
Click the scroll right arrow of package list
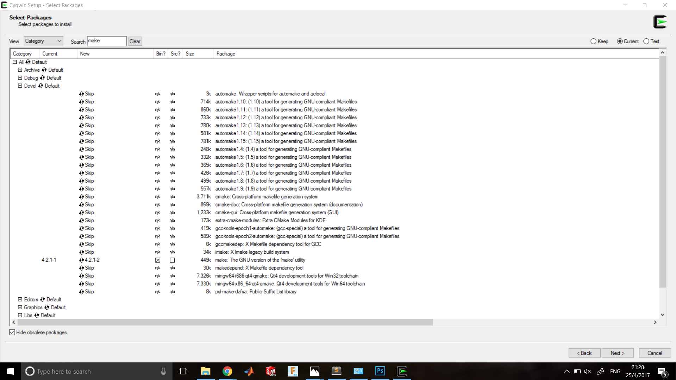coord(655,322)
